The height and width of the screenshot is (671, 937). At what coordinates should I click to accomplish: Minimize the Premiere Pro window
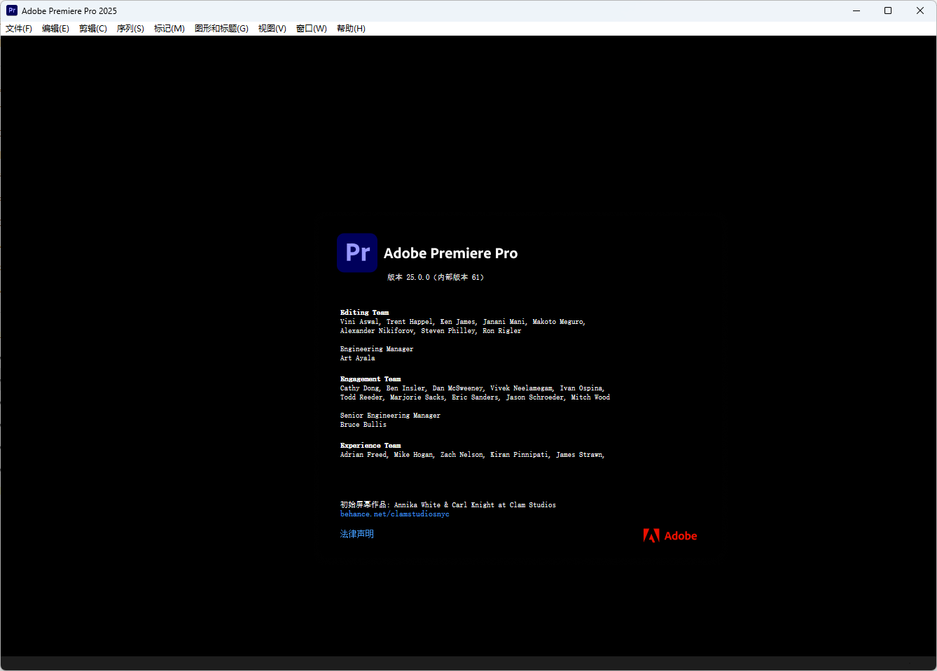(x=856, y=10)
